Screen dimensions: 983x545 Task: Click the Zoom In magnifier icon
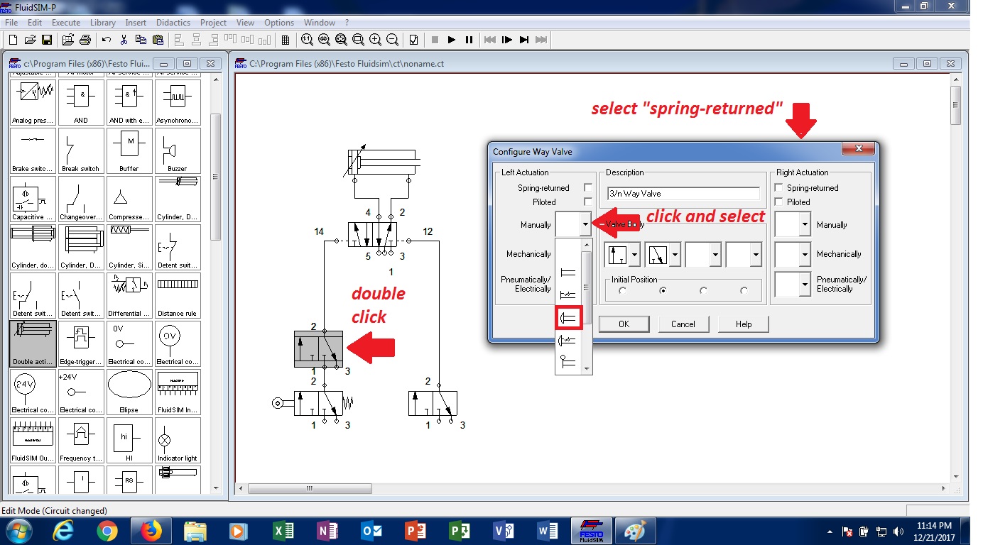[375, 40]
